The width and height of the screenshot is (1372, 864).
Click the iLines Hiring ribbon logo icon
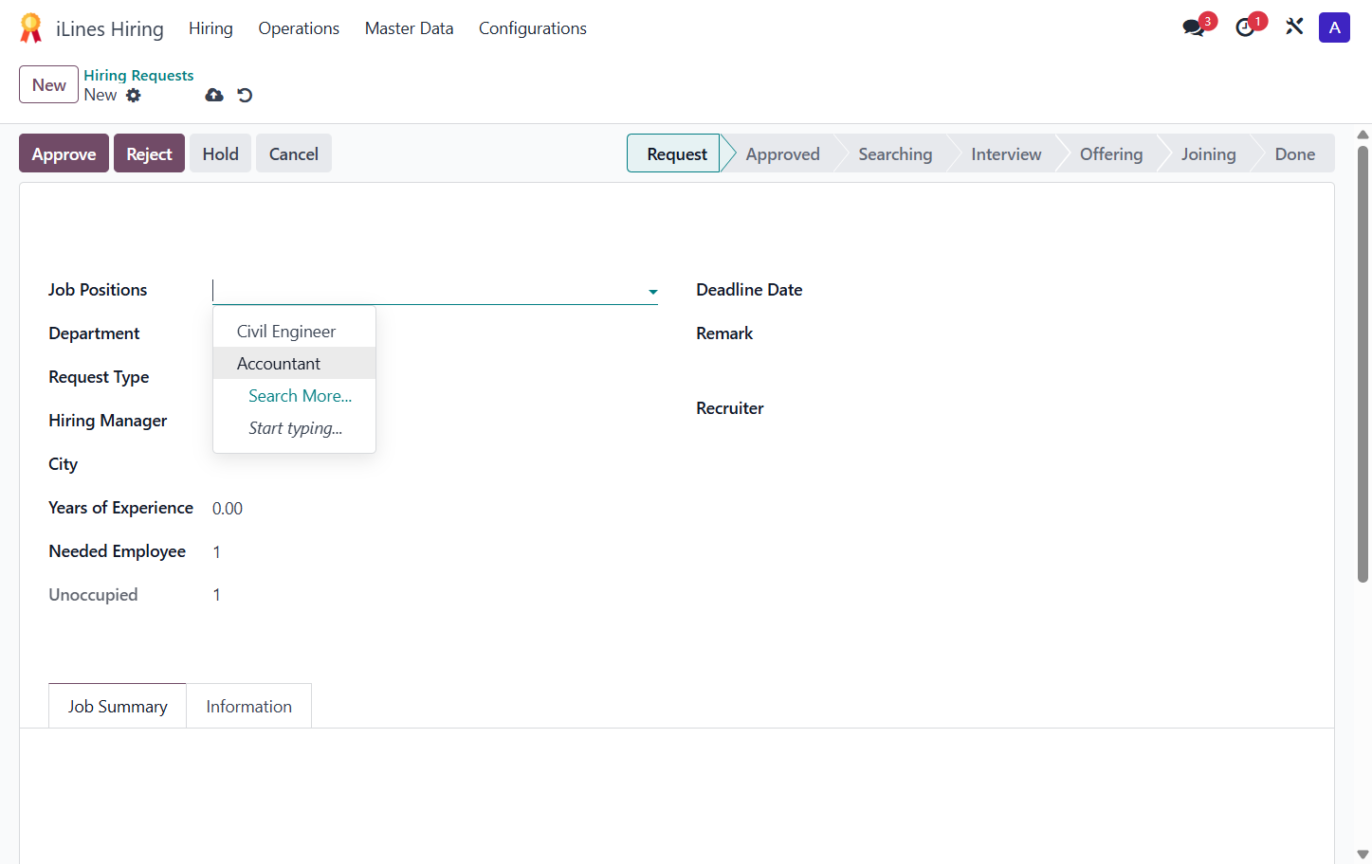tap(31, 28)
